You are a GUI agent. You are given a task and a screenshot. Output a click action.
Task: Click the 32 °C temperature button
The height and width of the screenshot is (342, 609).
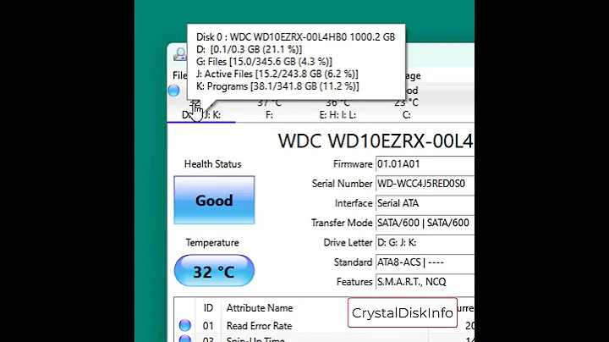(x=214, y=271)
